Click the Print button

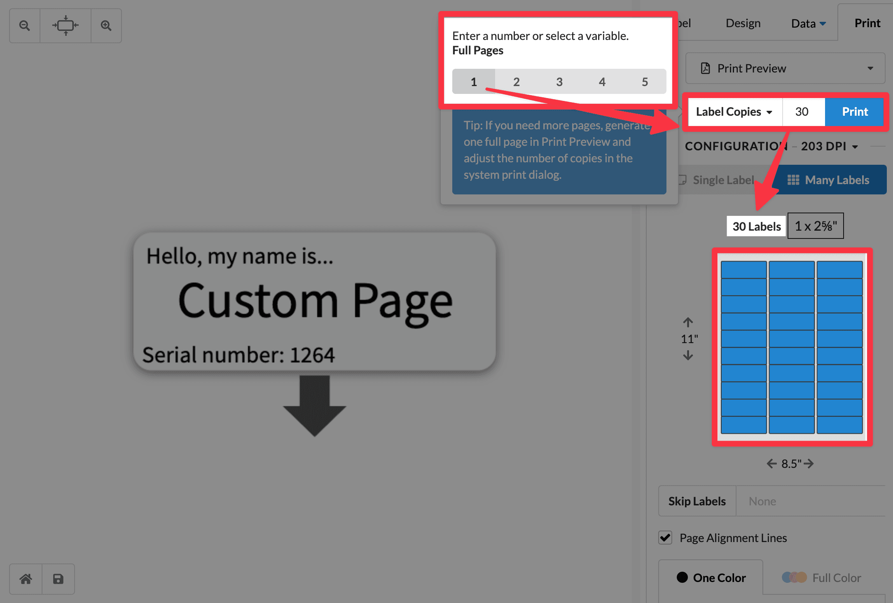[855, 112]
